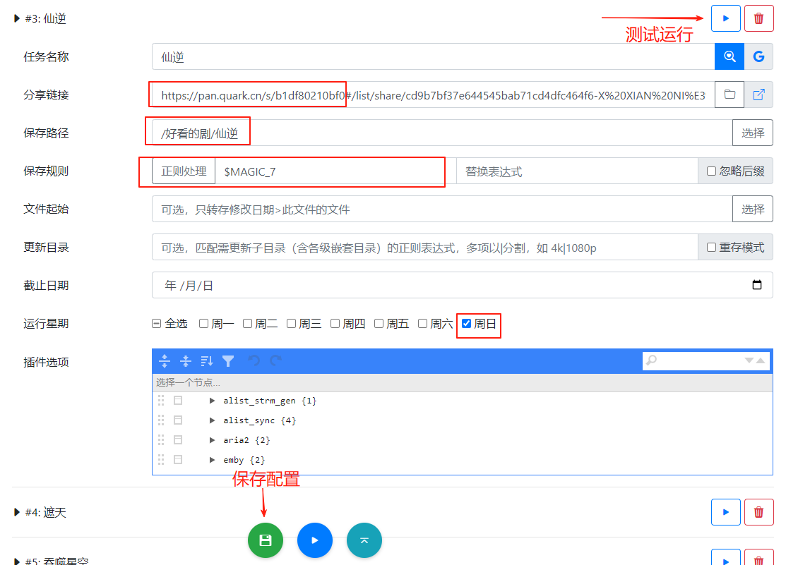Click the 正则处理 rule mode button

[x=184, y=171]
